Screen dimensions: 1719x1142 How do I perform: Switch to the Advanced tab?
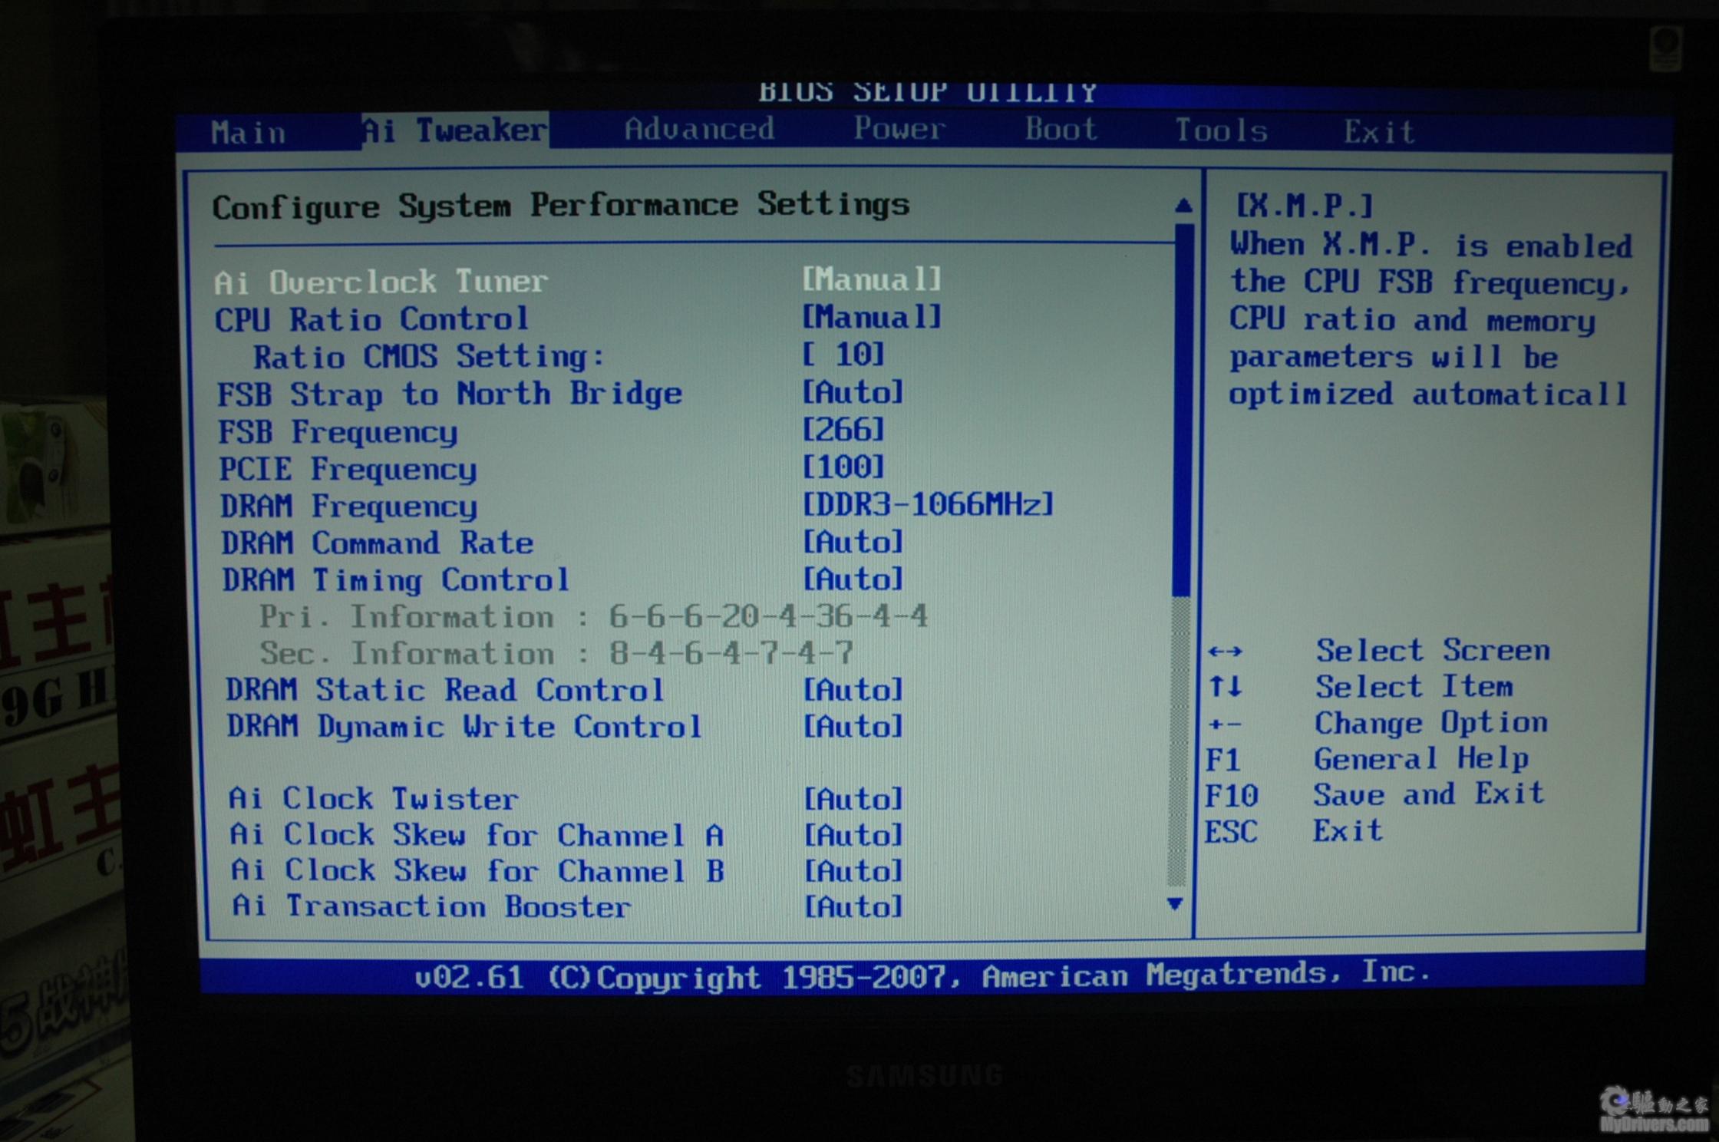pyautogui.click(x=698, y=129)
